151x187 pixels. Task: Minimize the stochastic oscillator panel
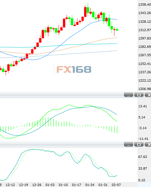pos(129,144)
